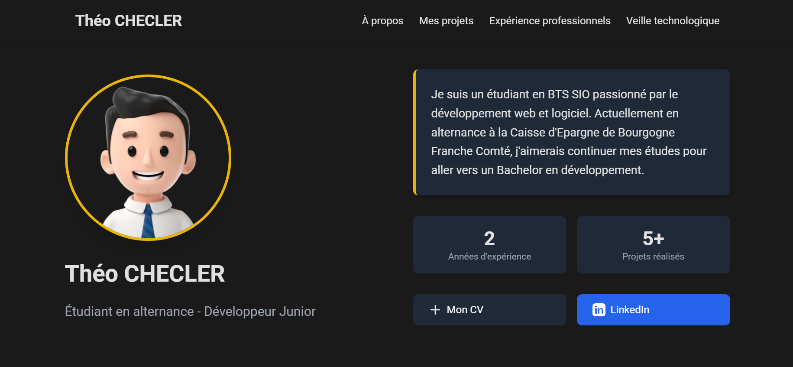The width and height of the screenshot is (793, 367).
Task: Click the large Théo CHECLER heading below the avatar
Action: tap(145, 274)
